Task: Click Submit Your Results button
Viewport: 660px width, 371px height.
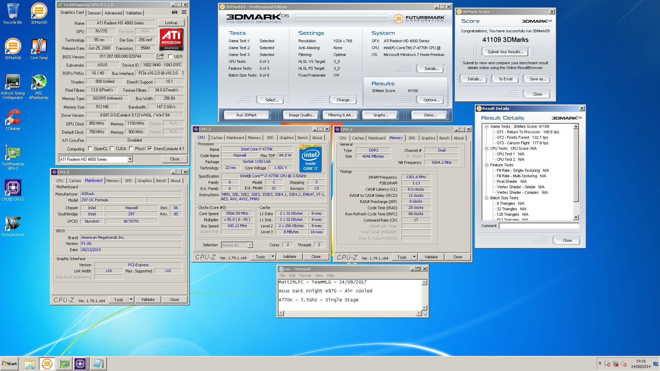Action: point(505,52)
